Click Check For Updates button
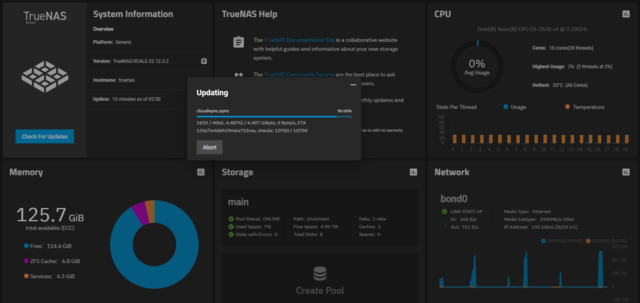Screen dimensions: 640x303 coord(45,136)
